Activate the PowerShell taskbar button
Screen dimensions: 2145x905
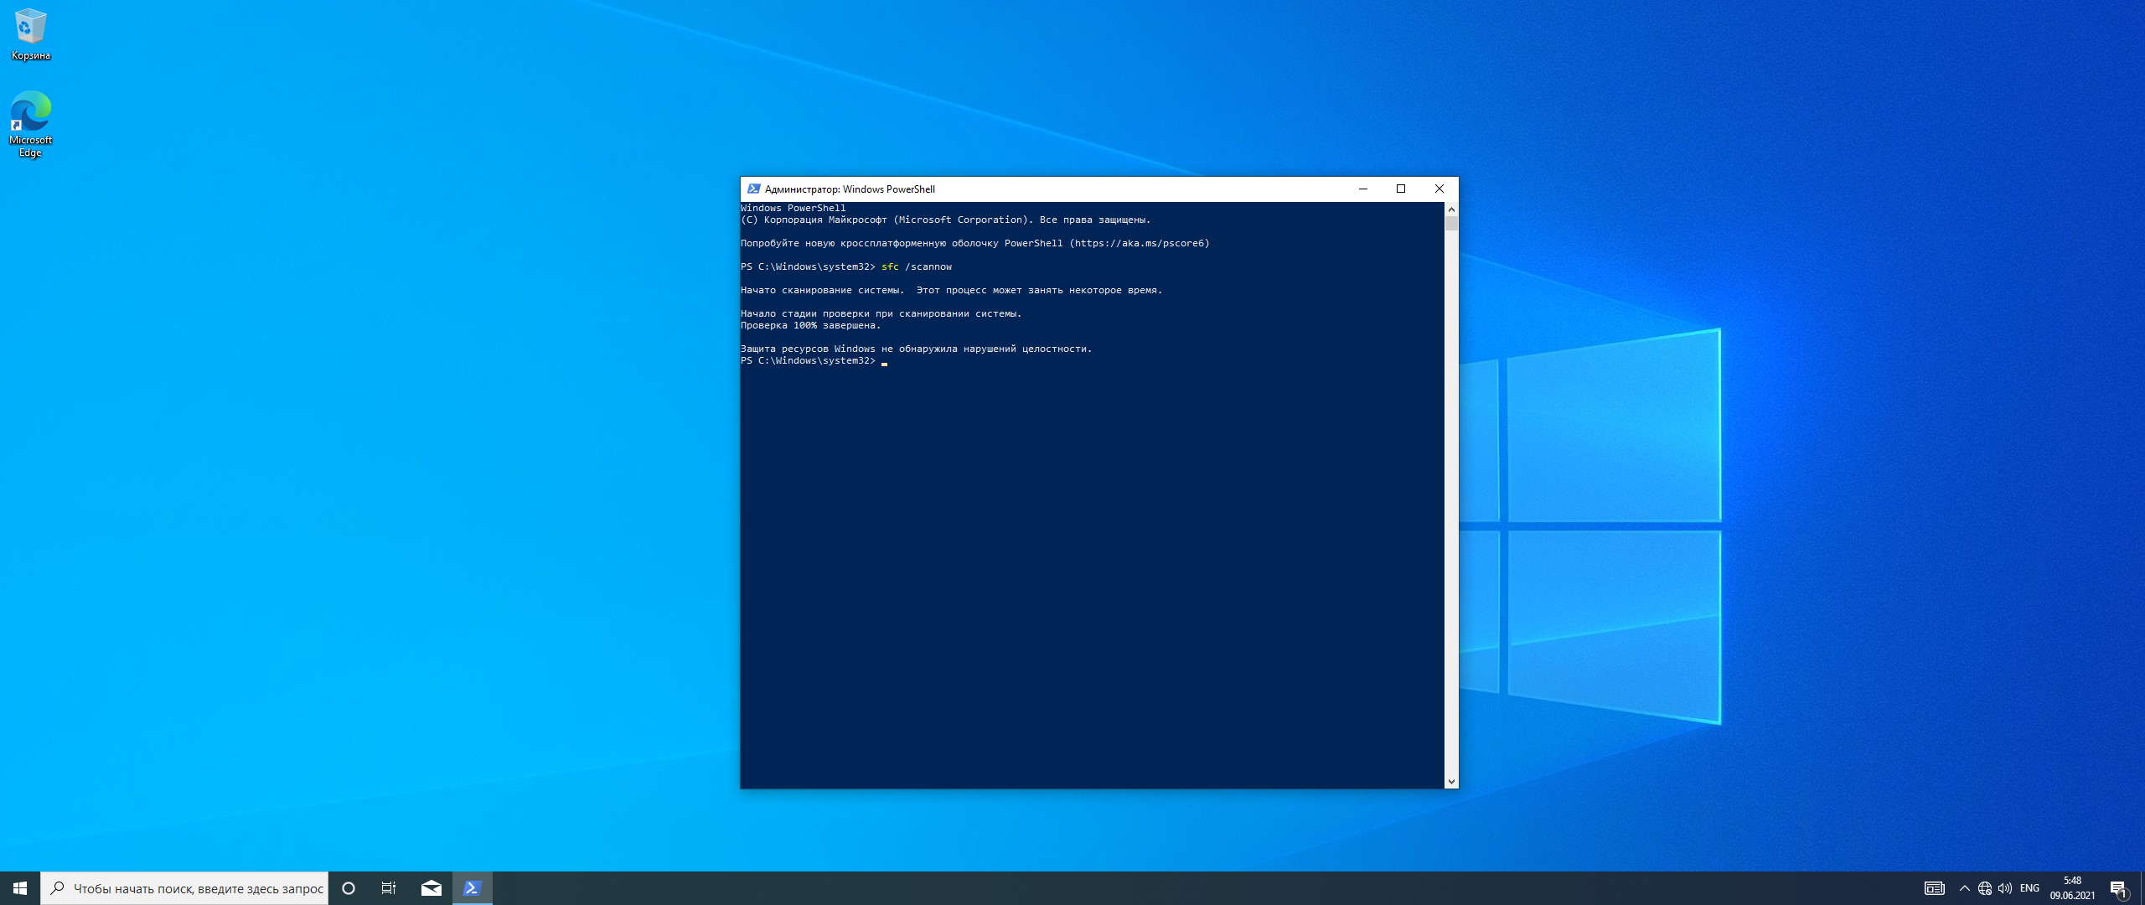[x=473, y=888]
